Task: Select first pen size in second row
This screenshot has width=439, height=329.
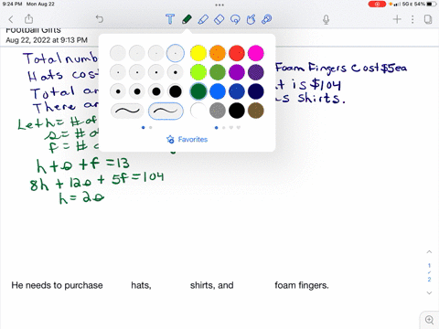Action: pyautogui.click(x=118, y=72)
